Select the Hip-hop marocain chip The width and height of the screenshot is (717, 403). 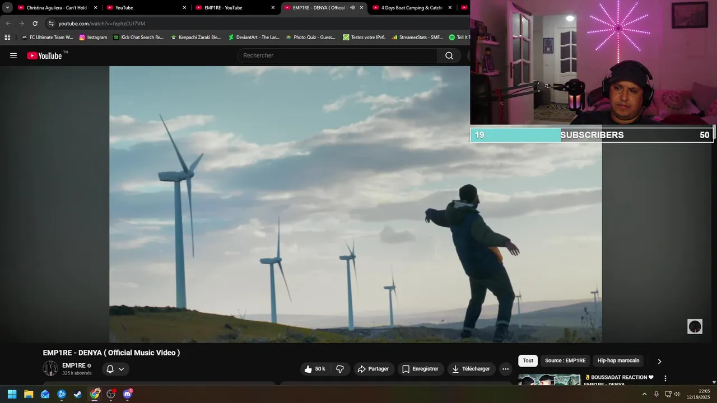tap(618, 360)
